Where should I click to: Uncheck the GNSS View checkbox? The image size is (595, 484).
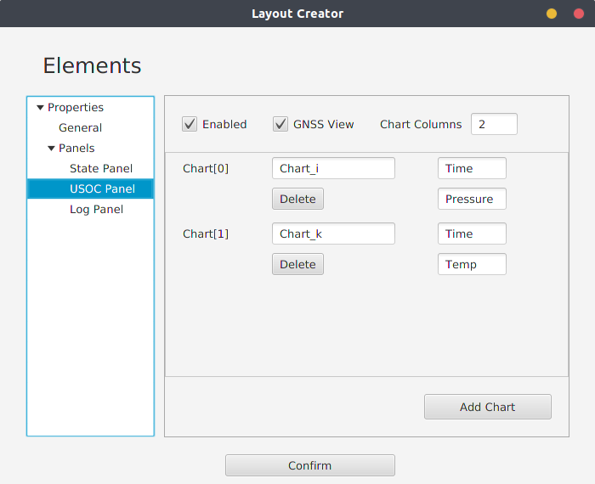point(280,124)
